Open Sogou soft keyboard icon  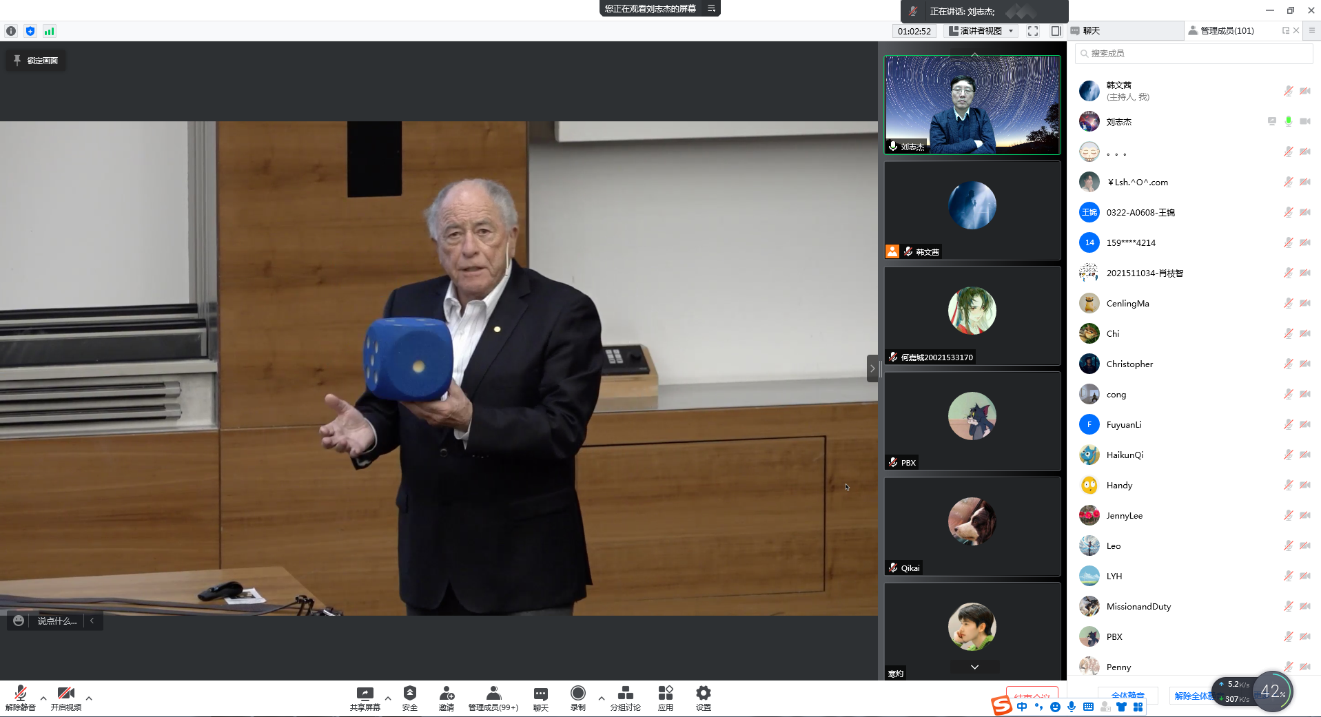(x=1088, y=707)
